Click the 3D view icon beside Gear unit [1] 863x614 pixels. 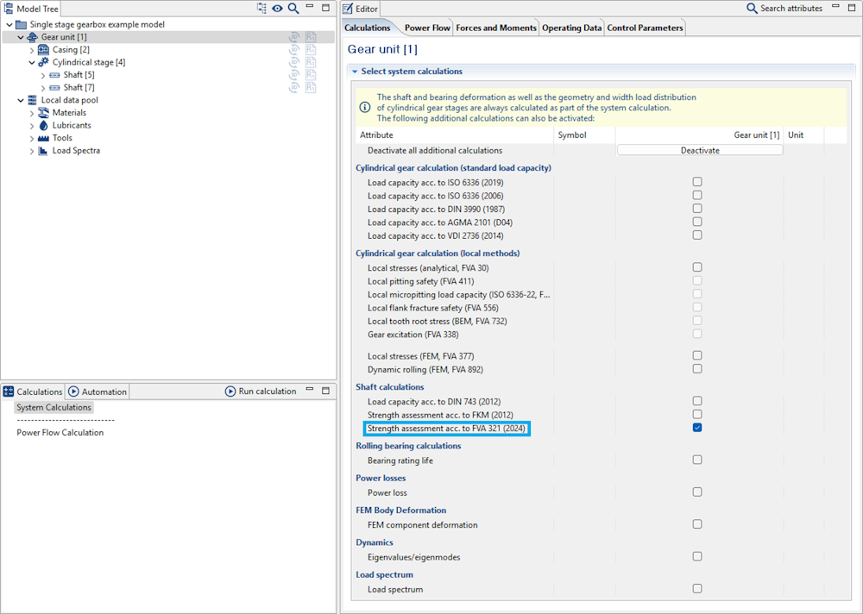pos(294,37)
